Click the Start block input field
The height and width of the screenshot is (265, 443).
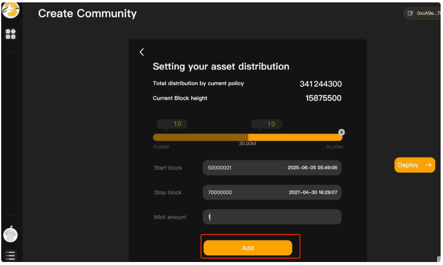click(x=240, y=168)
